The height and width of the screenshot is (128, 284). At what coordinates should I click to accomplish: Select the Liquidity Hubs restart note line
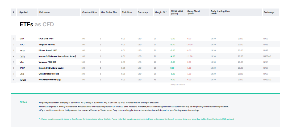point(99,102)
